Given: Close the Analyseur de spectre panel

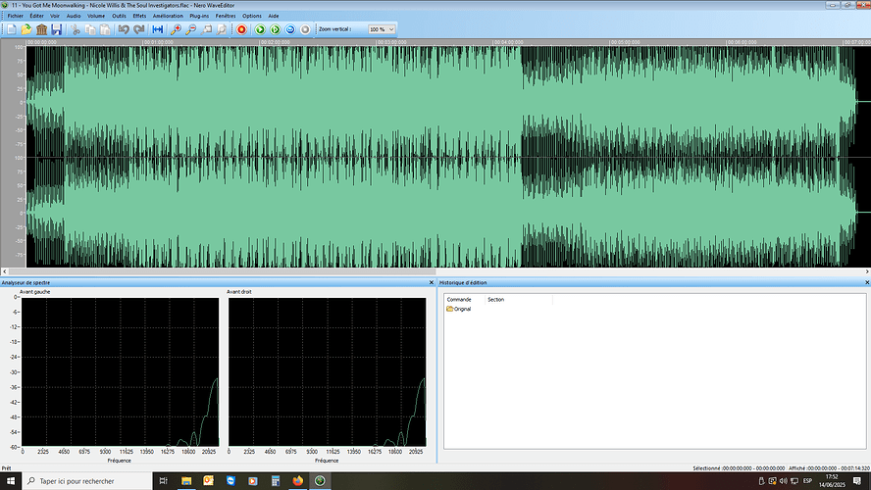Looking at the screenshot, I should pyautogui.click(x=432, y=282).
